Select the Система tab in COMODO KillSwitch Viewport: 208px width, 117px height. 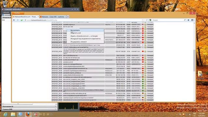[6, 15]
